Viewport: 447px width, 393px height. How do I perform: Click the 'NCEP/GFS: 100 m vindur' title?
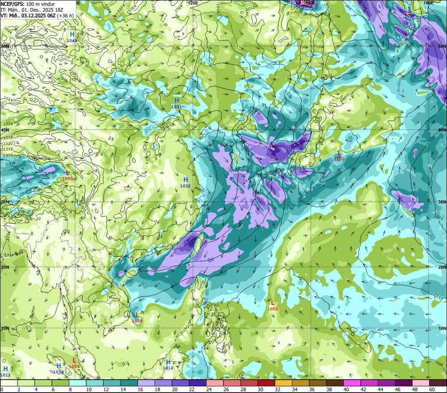(28, 4)
